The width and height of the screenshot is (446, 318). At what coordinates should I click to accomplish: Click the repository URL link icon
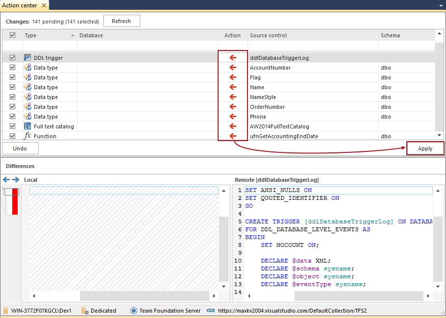pos(211,311)
